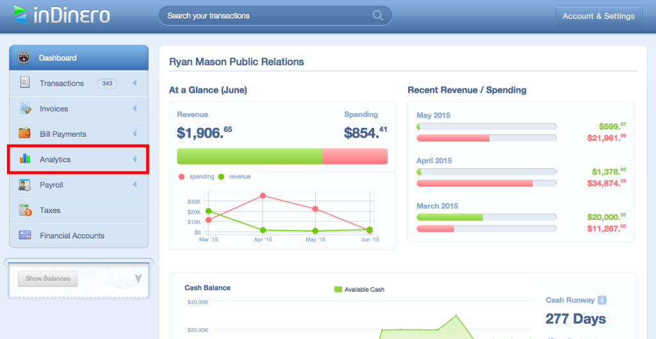656x339 pixels.
Task: Open the Dashboard menu item
Action: point(79,58)
